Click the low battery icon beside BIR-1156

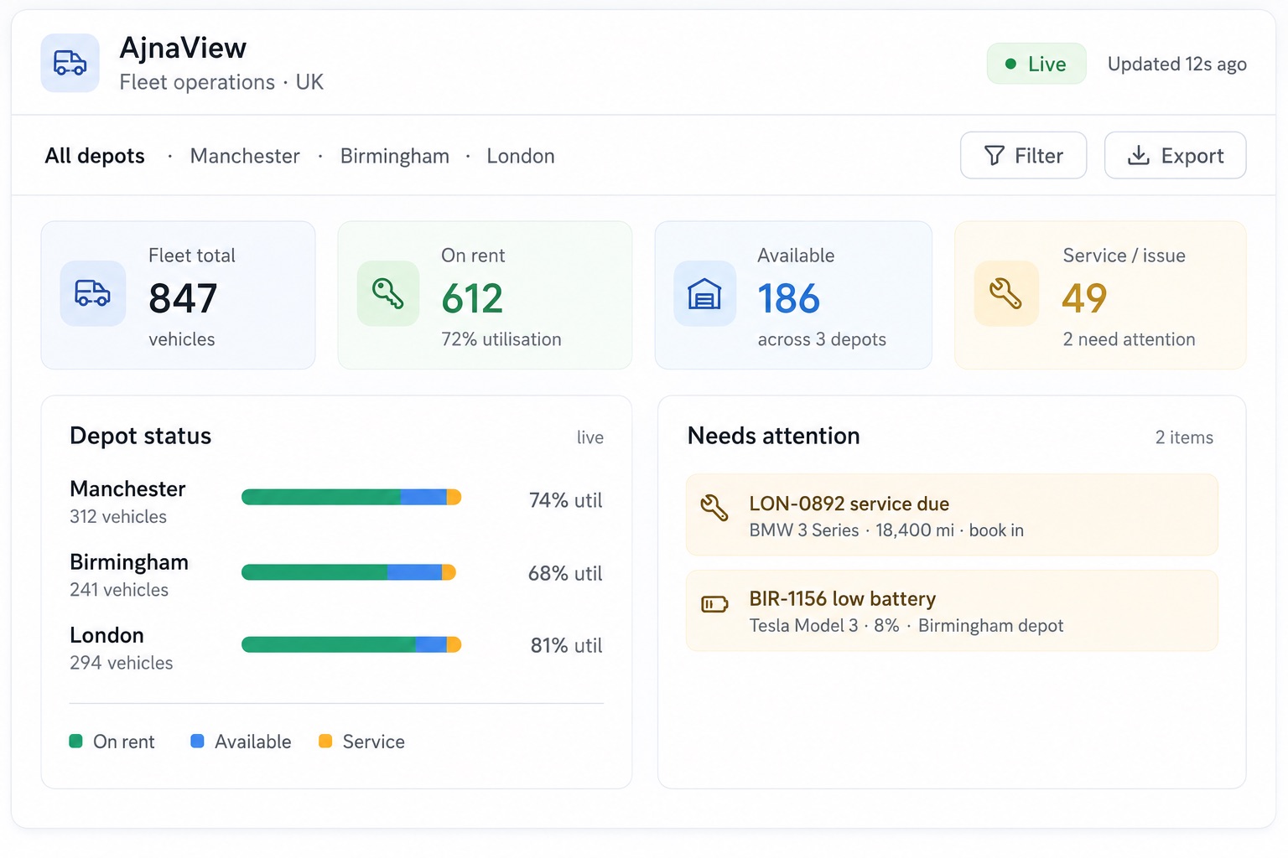pyautogui.click(x=714, y=604)
